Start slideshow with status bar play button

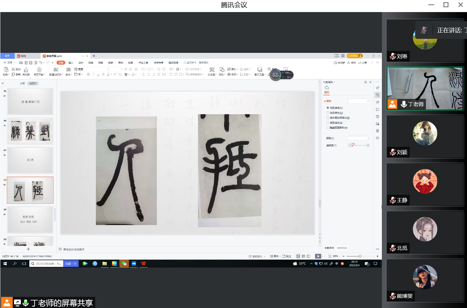(x=318, y=256)
